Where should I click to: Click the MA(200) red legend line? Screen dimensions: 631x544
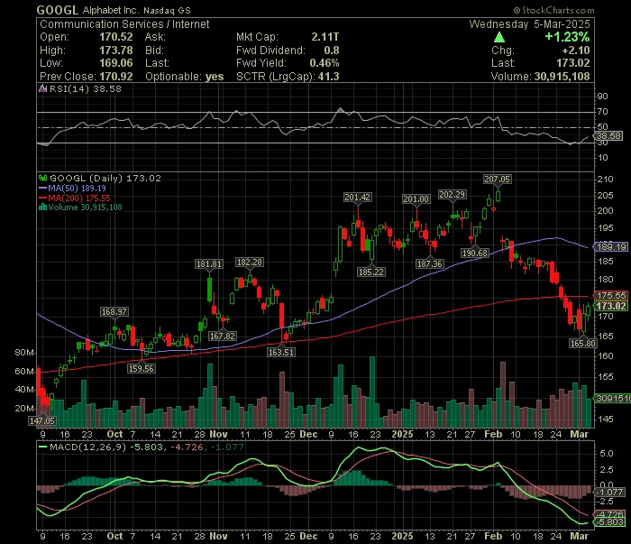point(42,198)
